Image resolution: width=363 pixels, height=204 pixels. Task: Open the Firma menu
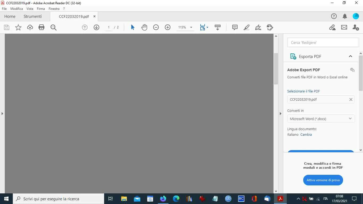tap(41, 9)
